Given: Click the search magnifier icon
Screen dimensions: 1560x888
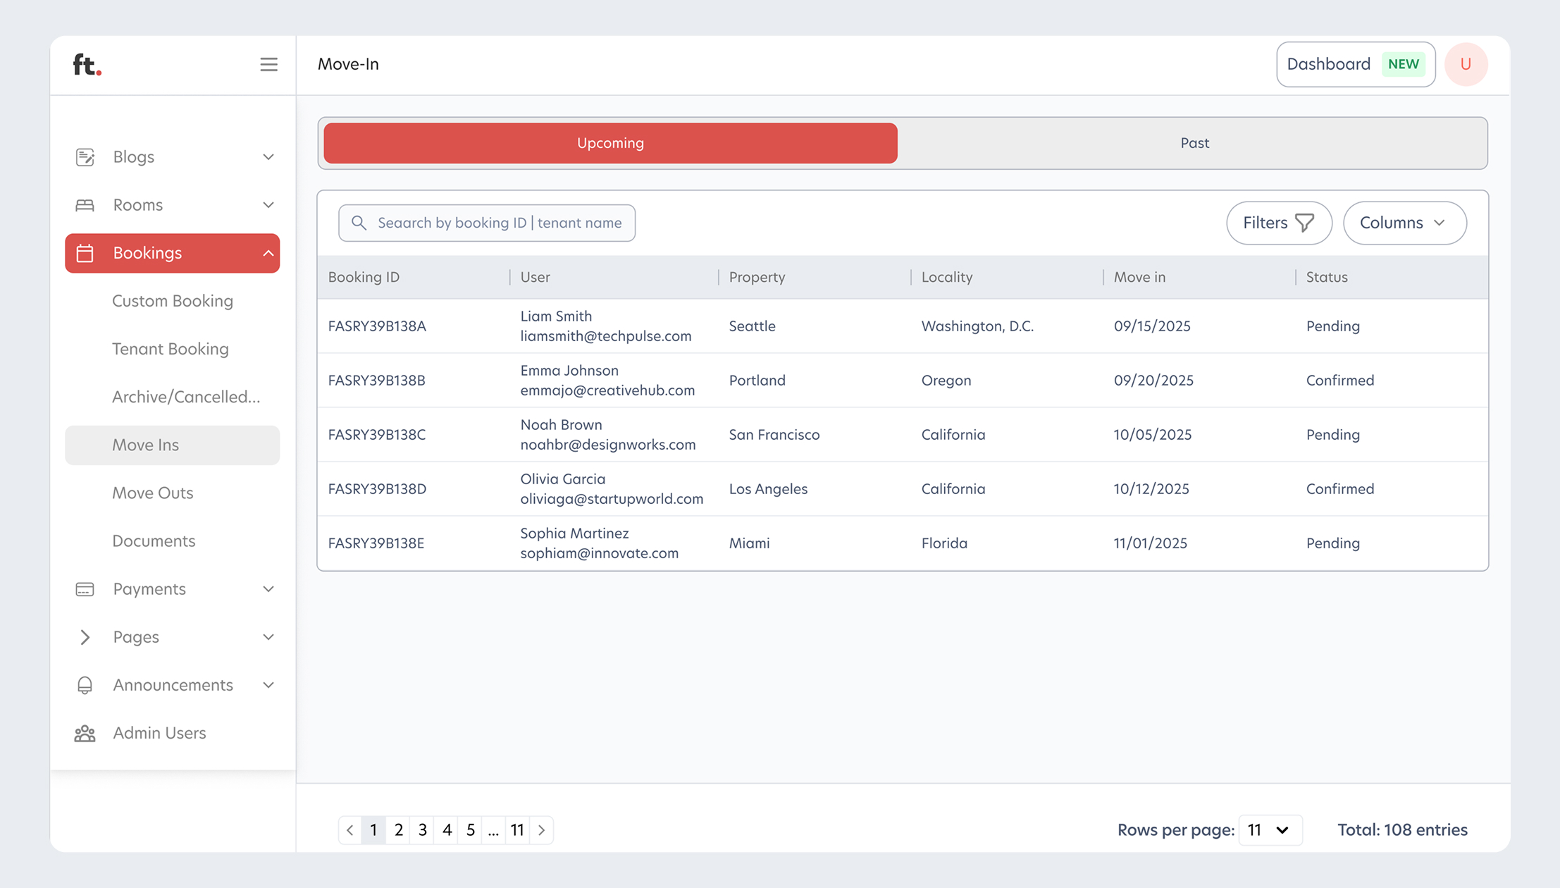Looking at the screenshot, I should click(359, 223).
